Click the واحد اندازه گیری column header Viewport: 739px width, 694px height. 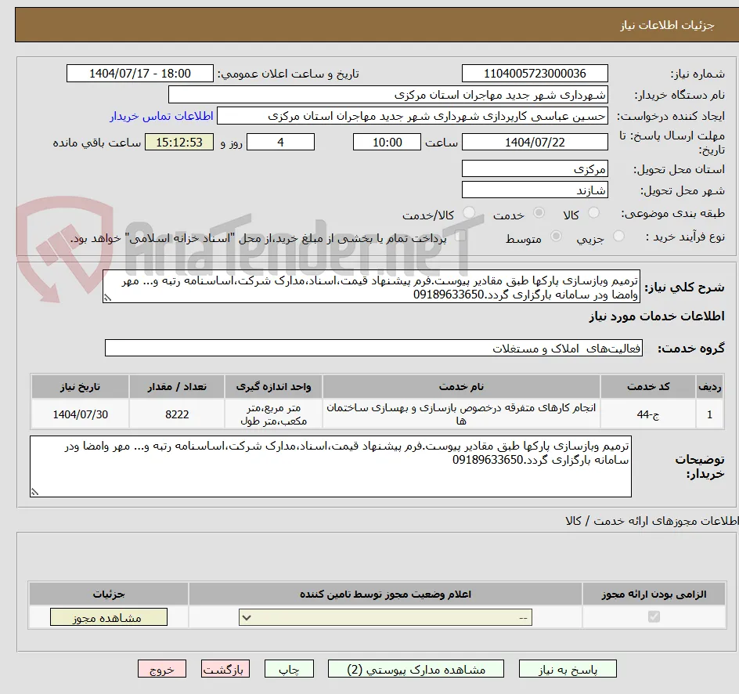pos(273,387)
